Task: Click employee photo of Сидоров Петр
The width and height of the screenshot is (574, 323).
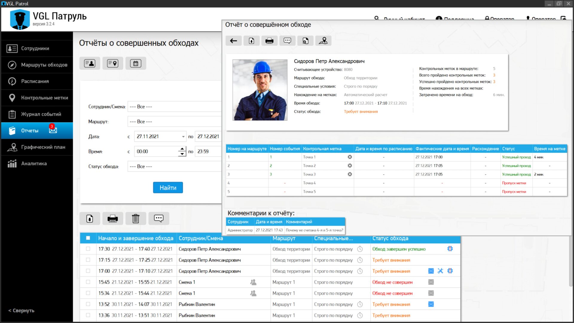Action: pos(260,90)
